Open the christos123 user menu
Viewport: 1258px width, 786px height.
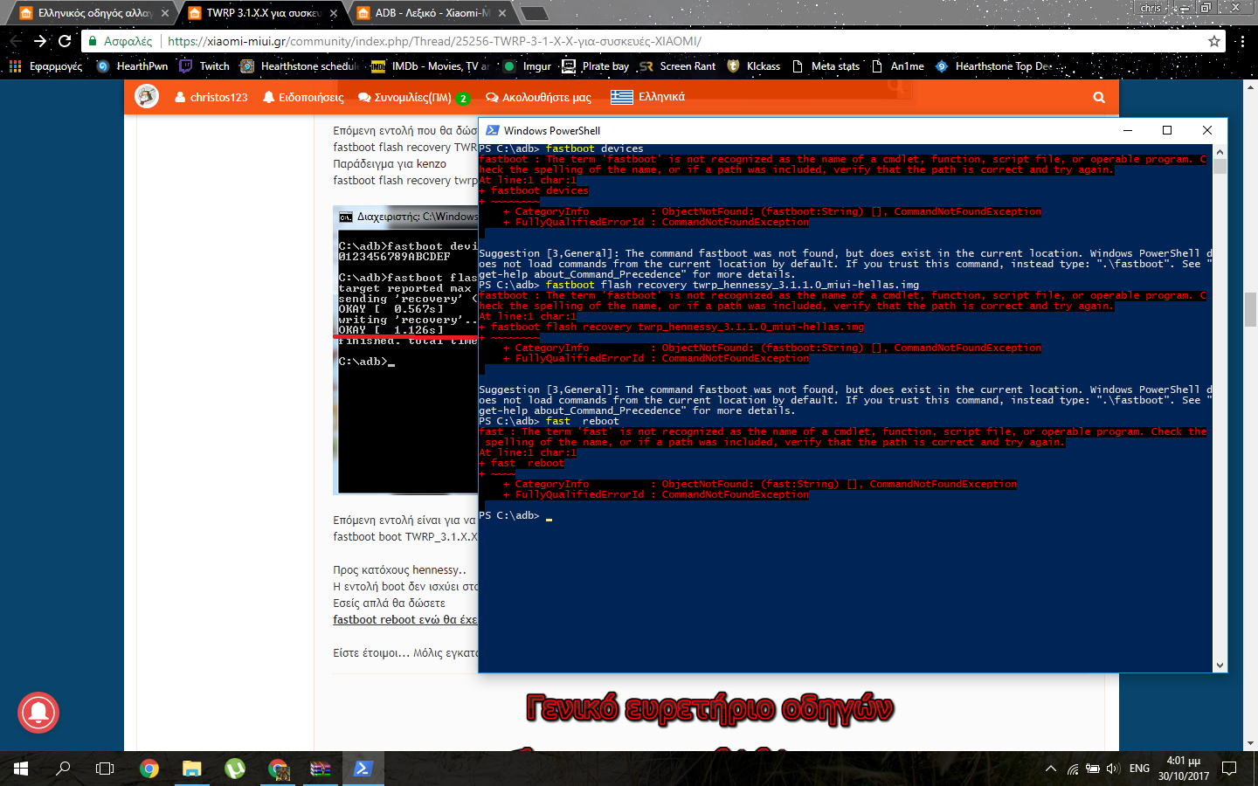point(211,97)
